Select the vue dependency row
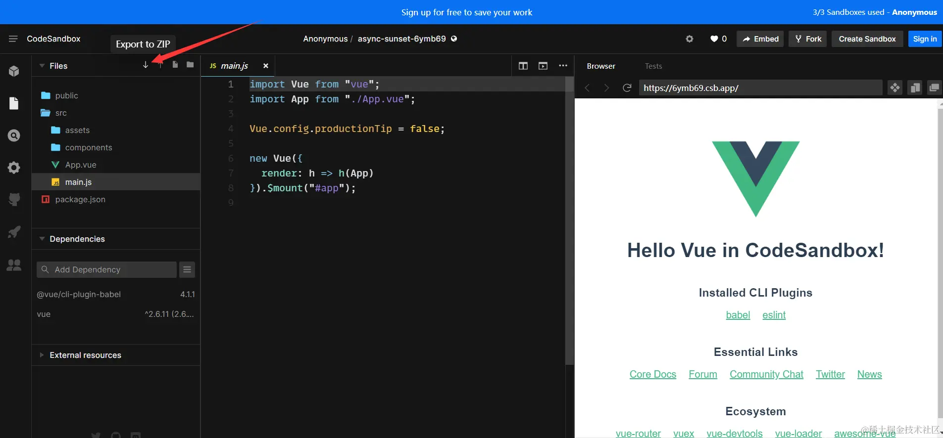943x438 pixels. coord(116,314)
